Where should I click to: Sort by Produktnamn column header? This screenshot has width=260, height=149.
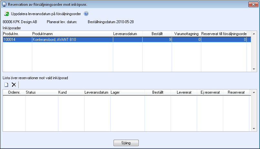pyautogui.click(x=73, y=34)
